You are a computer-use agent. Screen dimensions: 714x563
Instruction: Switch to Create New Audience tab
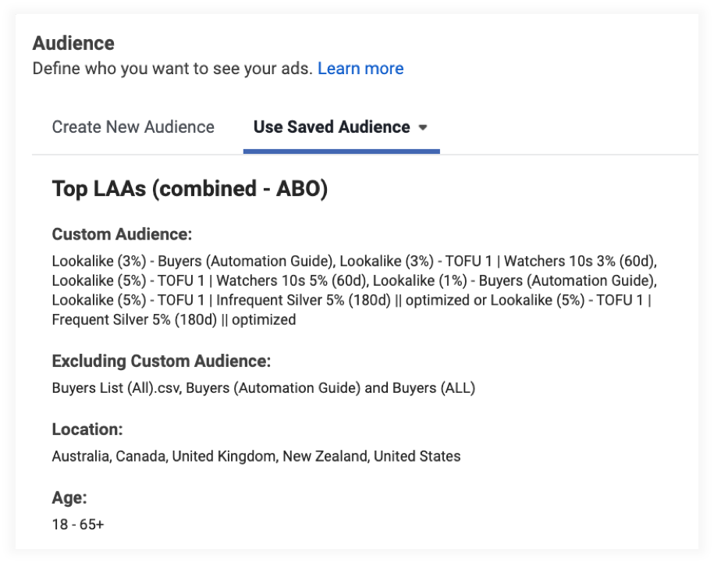pos(133,127)
